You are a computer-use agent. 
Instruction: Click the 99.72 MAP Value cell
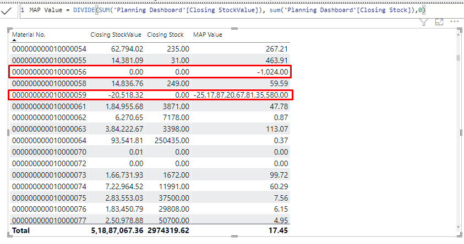tap(279, 175)
